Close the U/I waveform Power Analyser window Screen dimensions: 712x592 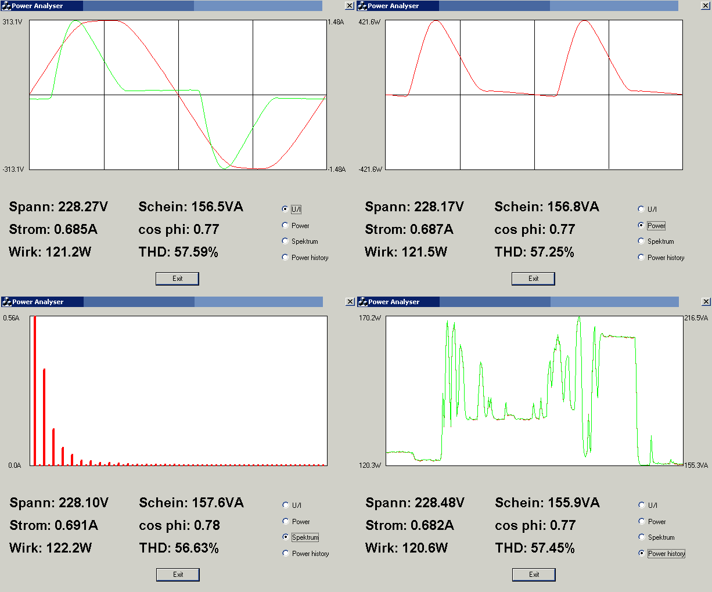click(349, 6)
